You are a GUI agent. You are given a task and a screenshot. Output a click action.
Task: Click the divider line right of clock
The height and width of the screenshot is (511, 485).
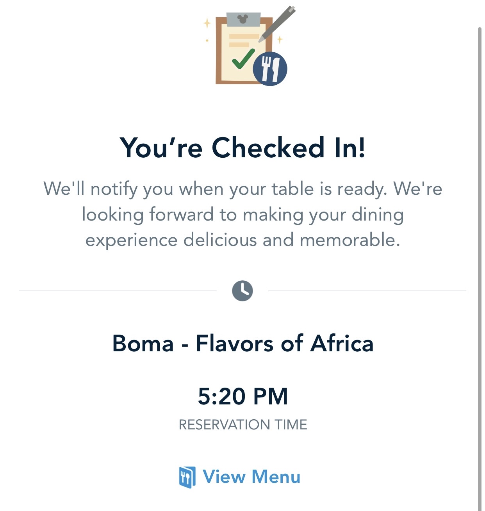(367, 291)
